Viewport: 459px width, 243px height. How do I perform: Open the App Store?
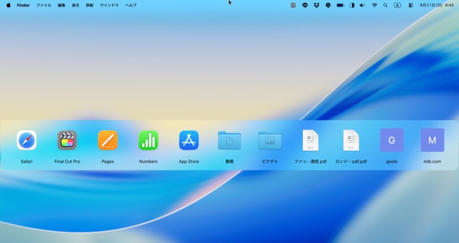189,140
